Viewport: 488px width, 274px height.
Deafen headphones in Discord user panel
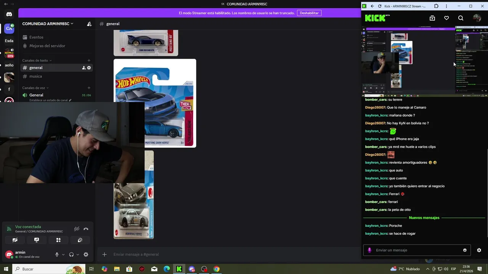tap(71, 255)
